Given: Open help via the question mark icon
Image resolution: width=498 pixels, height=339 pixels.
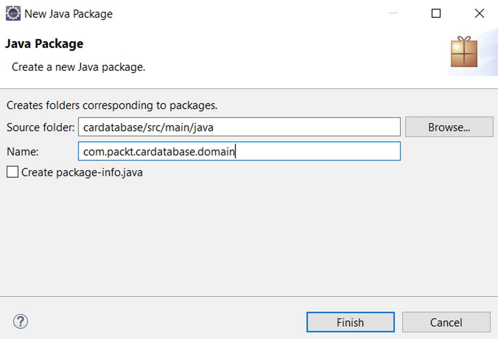Looking at the screenshot, I should pos(20,321).
